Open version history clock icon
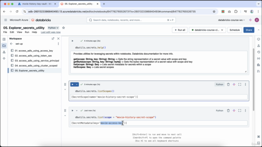The width and height of the screenshot is (262, 147). [x=258, y=52]
